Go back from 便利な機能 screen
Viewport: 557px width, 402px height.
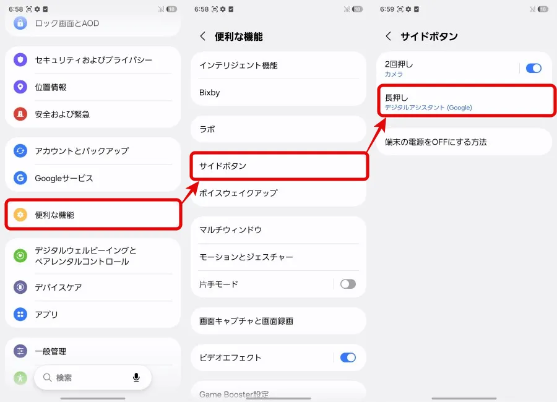202,36
